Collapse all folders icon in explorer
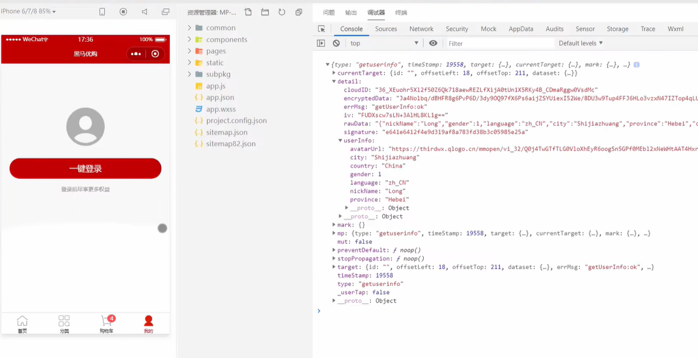Image resolution: width=698 pixels, height=358 pixels. click(299, 12)
